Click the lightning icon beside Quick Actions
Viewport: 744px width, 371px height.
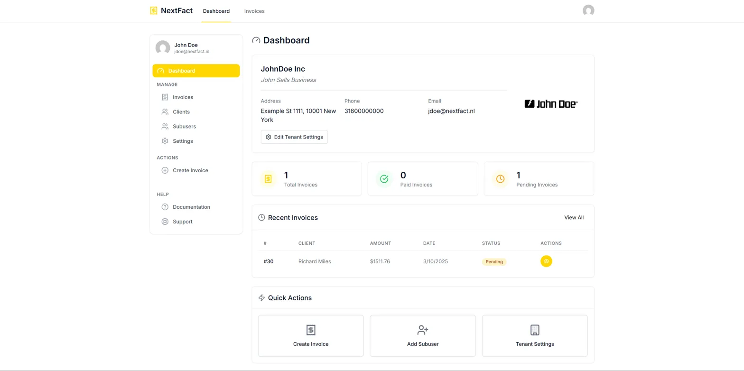coord(261,298)
